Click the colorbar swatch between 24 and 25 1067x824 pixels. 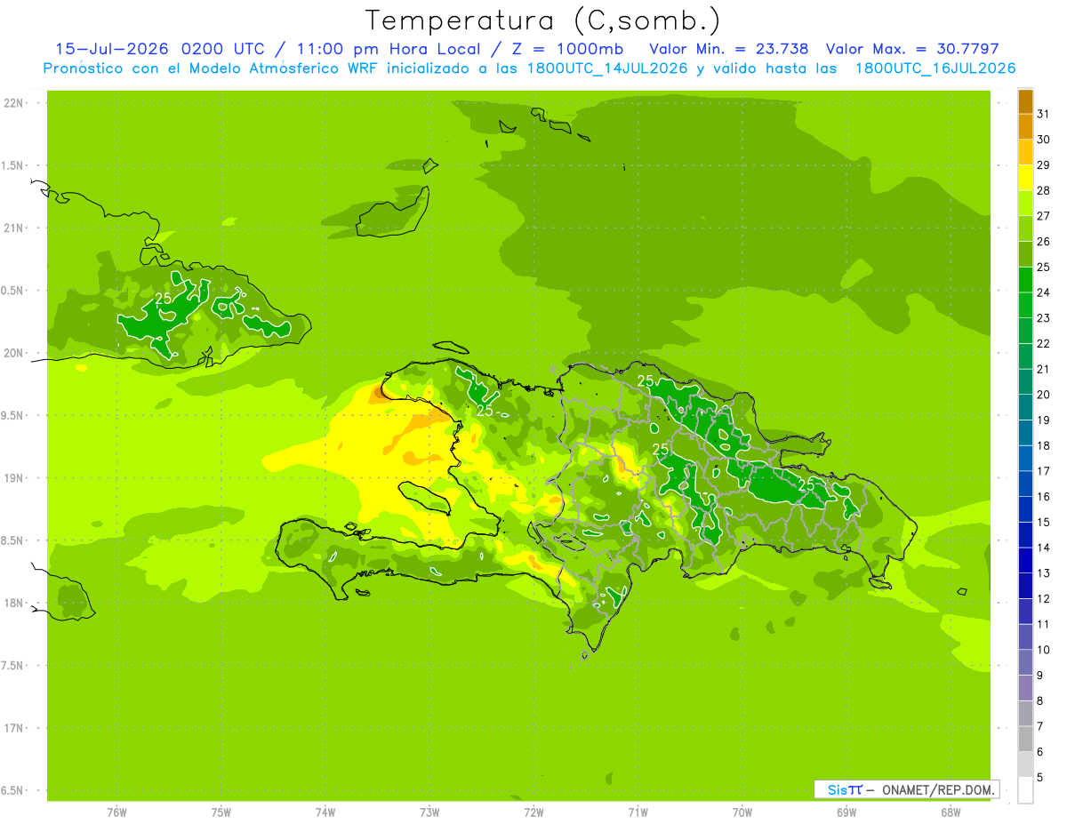1025,280
